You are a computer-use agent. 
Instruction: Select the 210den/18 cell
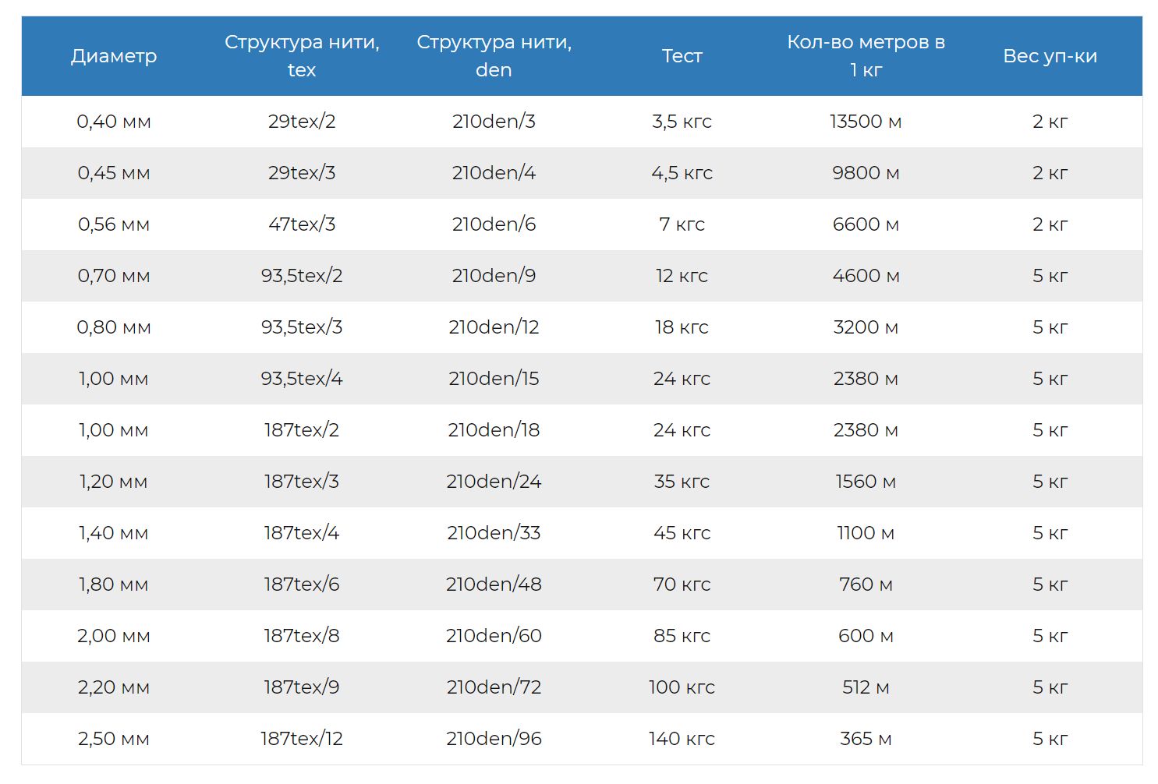494,430
